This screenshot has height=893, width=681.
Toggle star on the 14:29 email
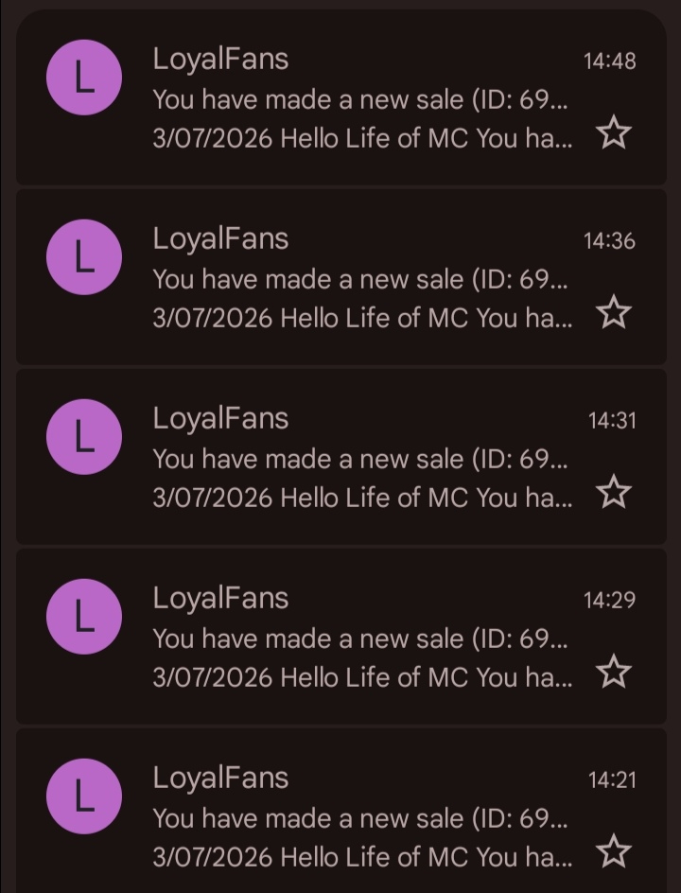[614, 672]
